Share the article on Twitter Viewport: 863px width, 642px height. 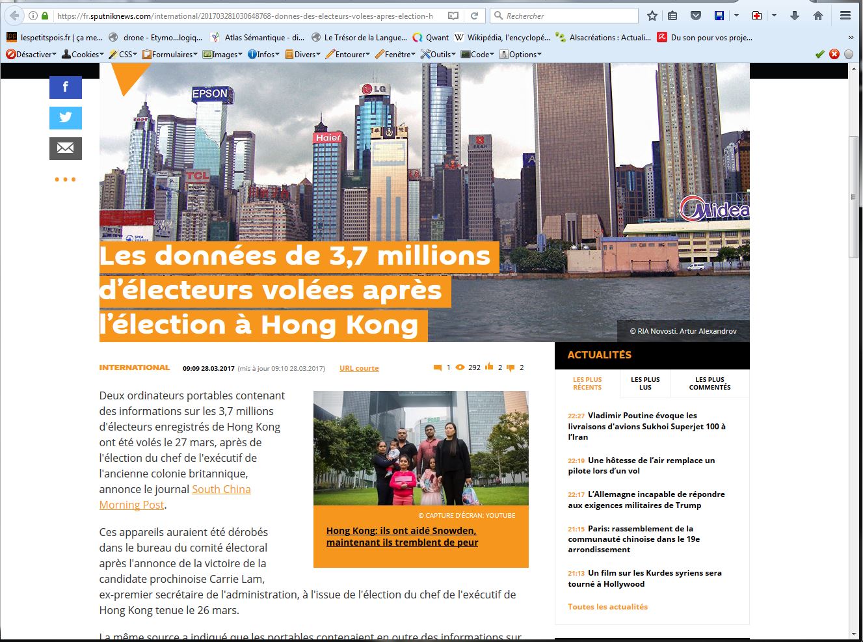point(65,118)
